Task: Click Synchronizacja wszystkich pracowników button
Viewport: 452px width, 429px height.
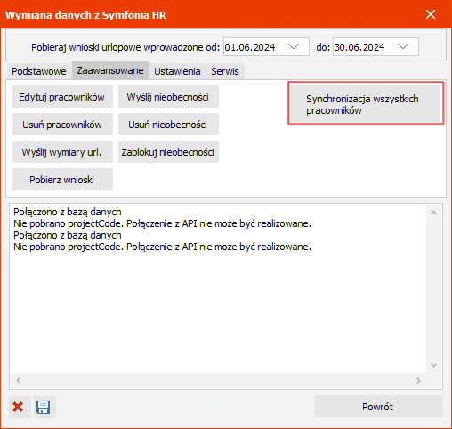Action: 366,103
